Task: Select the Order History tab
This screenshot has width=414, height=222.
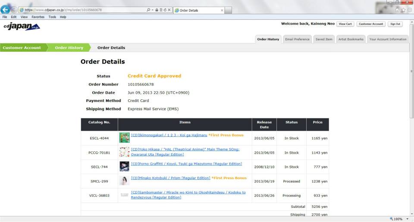Action: [x=268, y=39]
